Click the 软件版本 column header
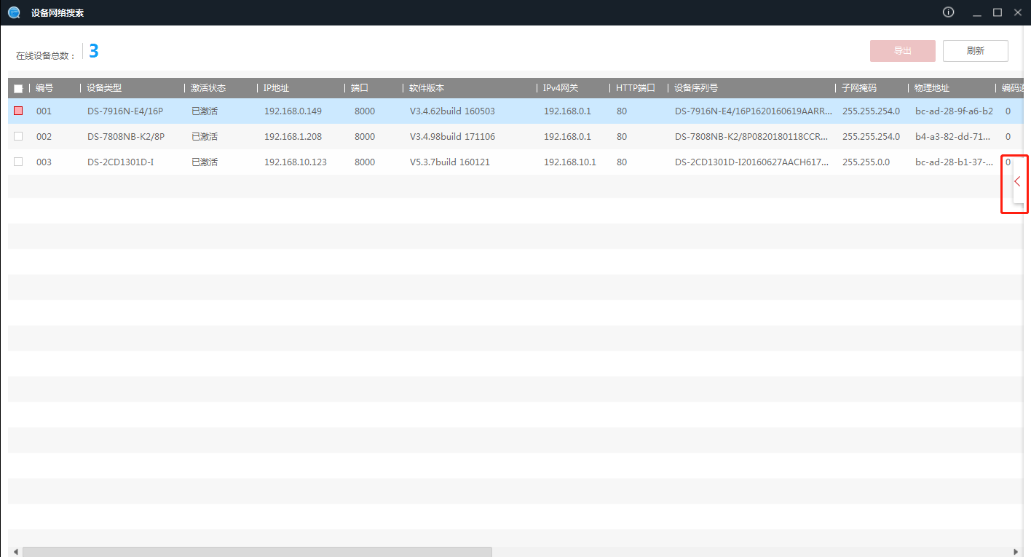The image size is (1031, 557). (427, 88)
